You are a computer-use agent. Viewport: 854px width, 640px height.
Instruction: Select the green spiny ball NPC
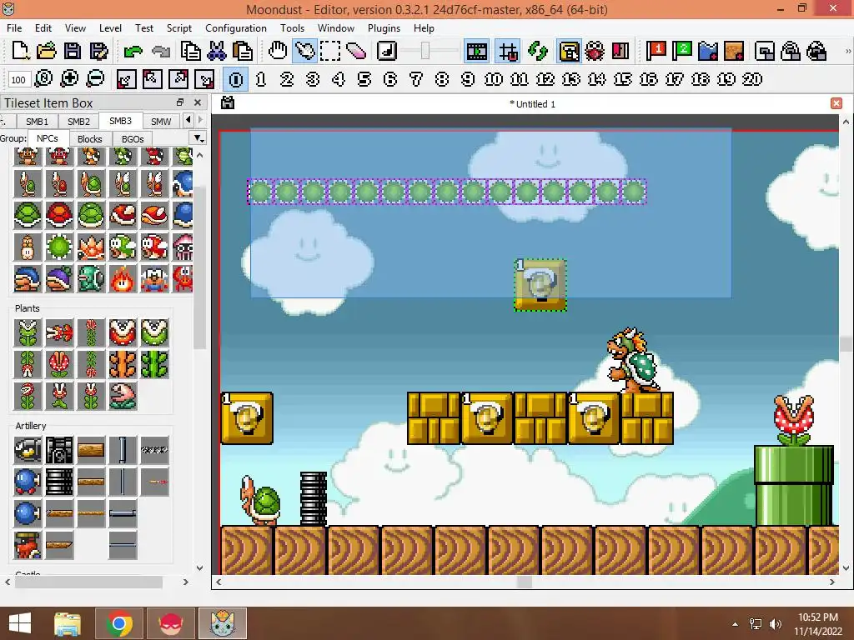[59, 247]
